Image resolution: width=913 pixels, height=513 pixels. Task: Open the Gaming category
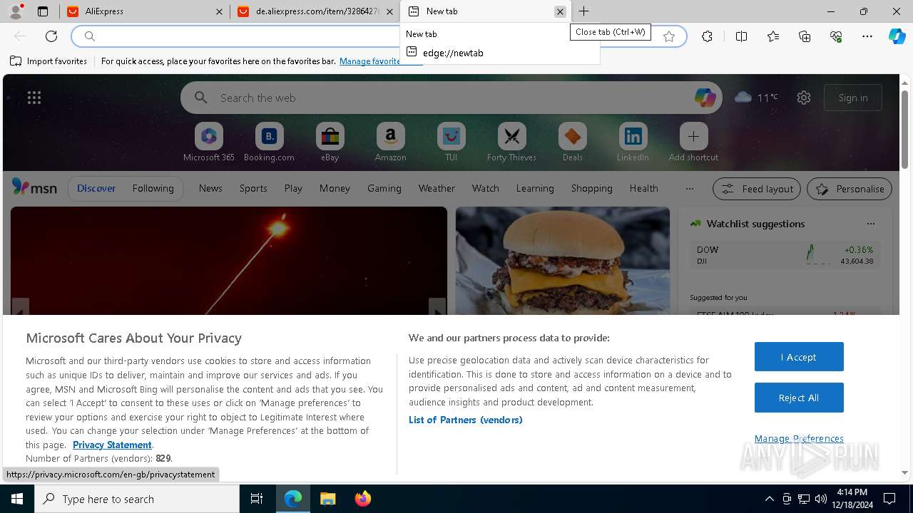tap(384, 188)
